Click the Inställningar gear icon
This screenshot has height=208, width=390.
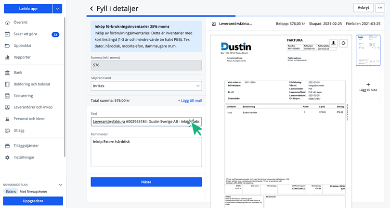pos(8,157)
